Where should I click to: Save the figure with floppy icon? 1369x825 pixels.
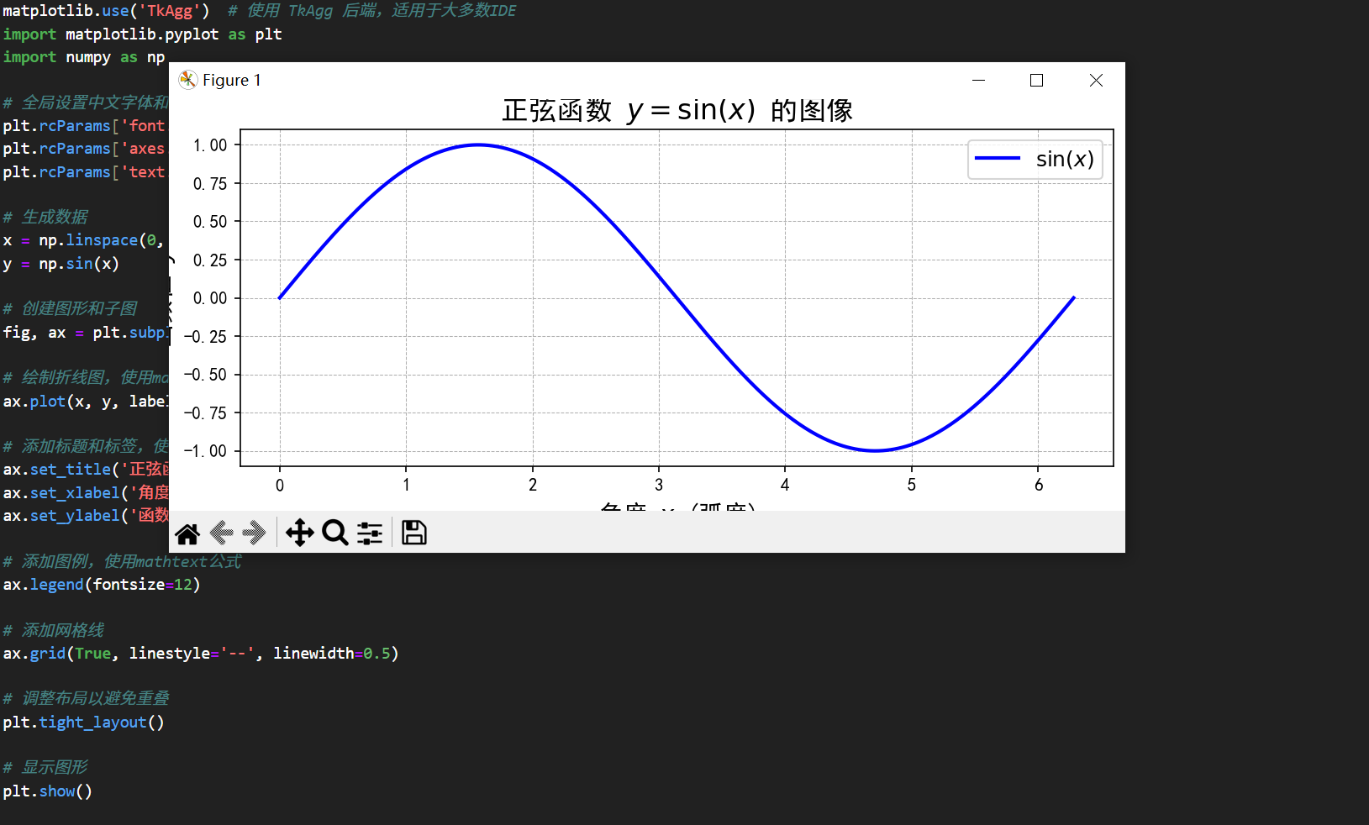[413, 533]
